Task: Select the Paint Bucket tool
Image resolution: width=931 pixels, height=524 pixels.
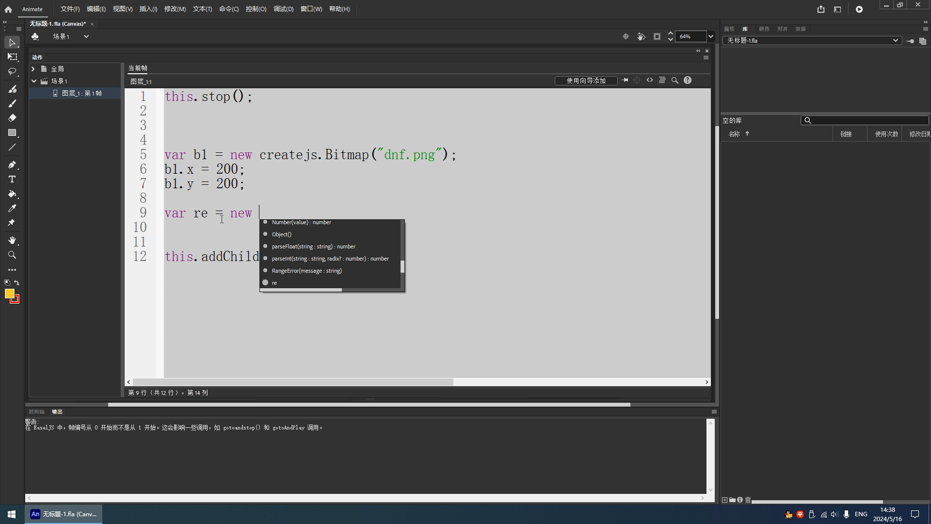Action: click(12, 194)
